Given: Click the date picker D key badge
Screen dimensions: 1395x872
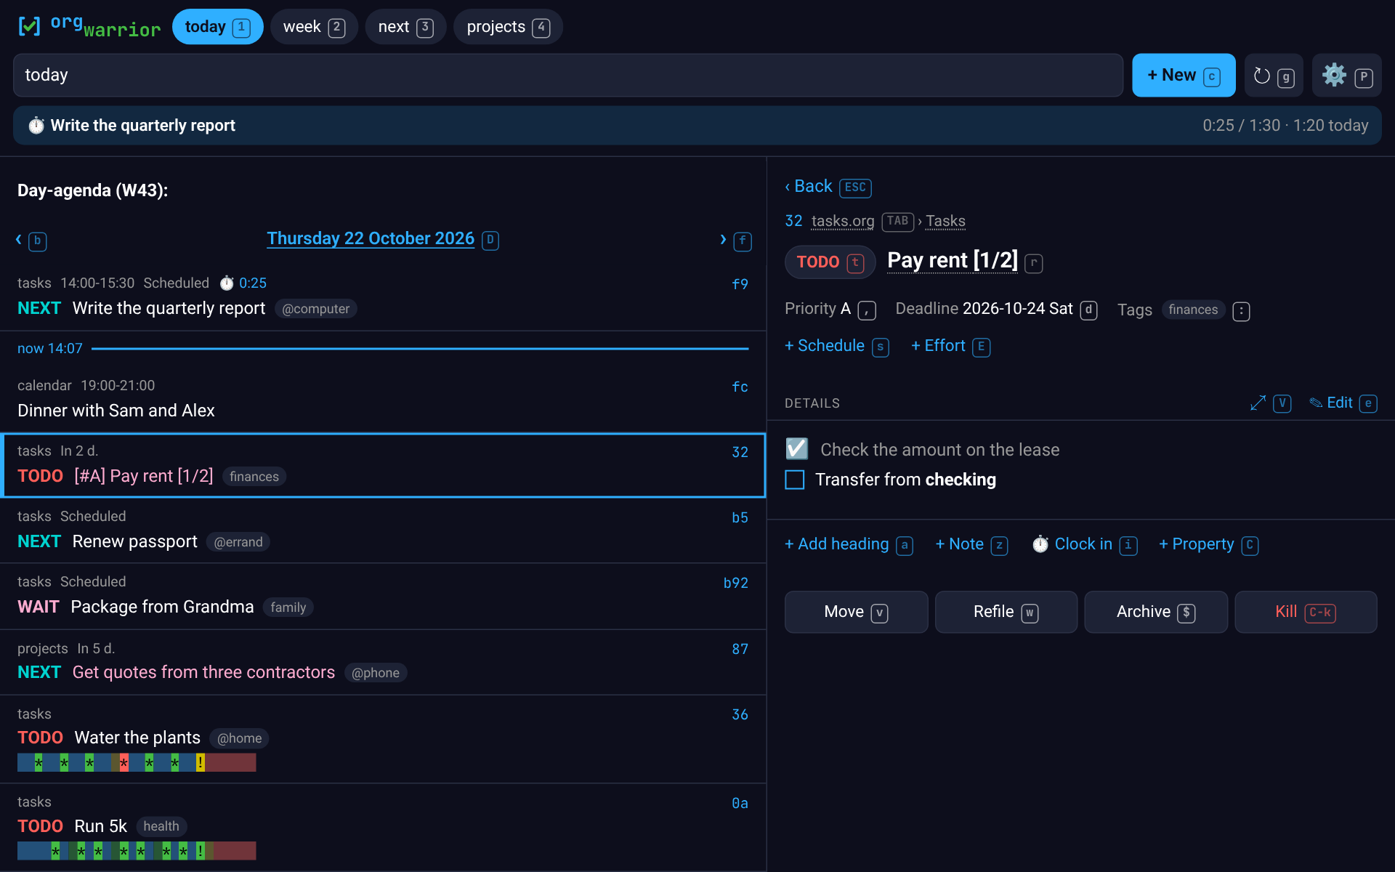Looking at the screenshot, I should 490,241.
